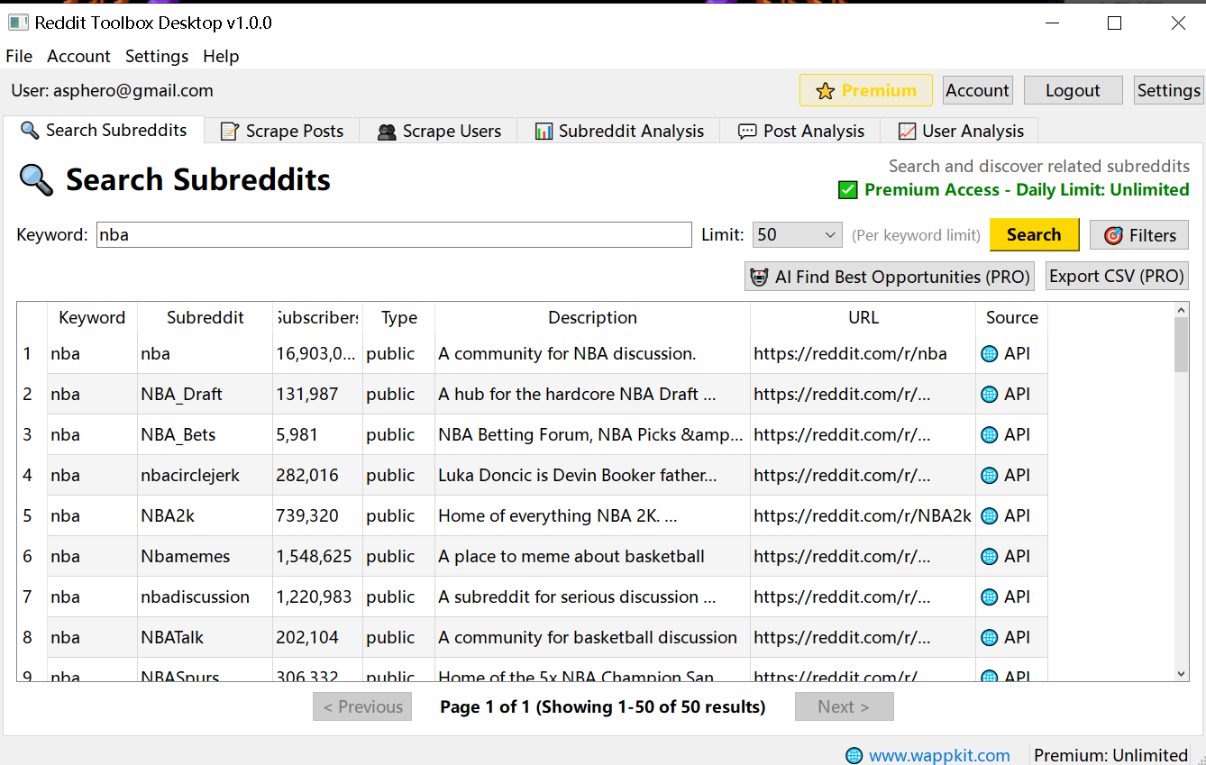Click the green Premium Access checkmark
1206x765 pixels.
tap(847, 189)
